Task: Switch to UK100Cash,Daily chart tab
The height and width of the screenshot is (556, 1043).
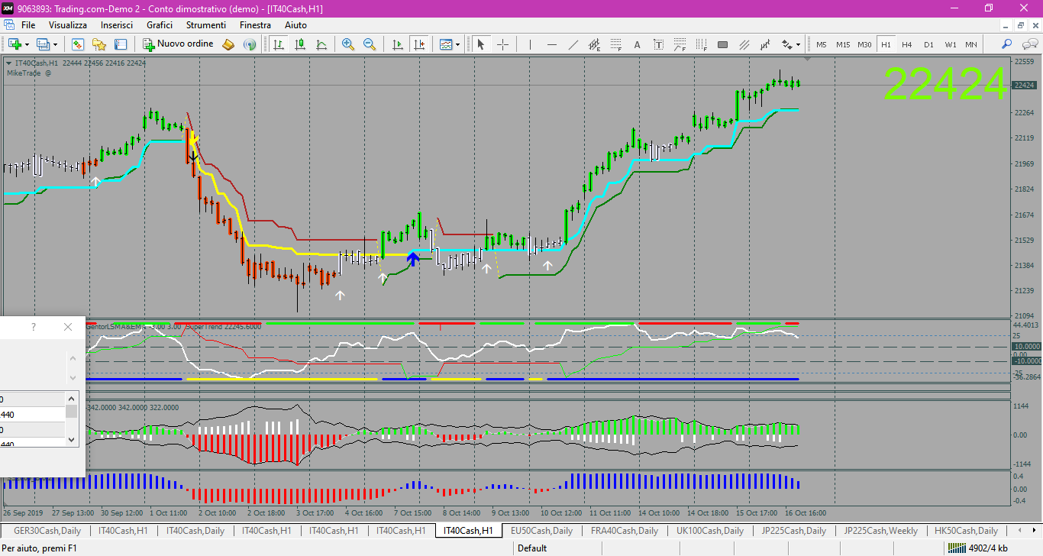Action: [709, 531]
